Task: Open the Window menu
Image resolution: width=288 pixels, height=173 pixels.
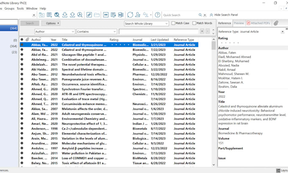Action: (32, 8)
